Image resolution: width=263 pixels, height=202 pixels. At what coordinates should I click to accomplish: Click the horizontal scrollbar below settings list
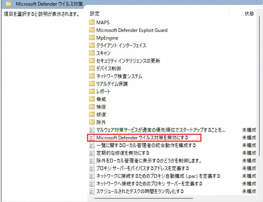[x=144, y=198]
